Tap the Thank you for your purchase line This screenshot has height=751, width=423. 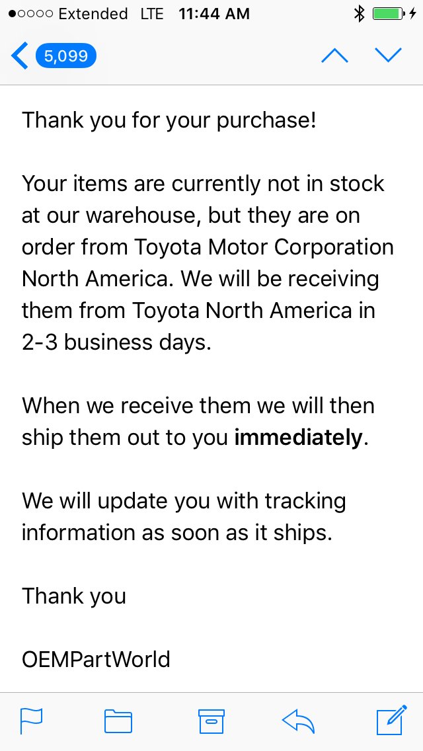pyautogui.click(x=169, y=122)
